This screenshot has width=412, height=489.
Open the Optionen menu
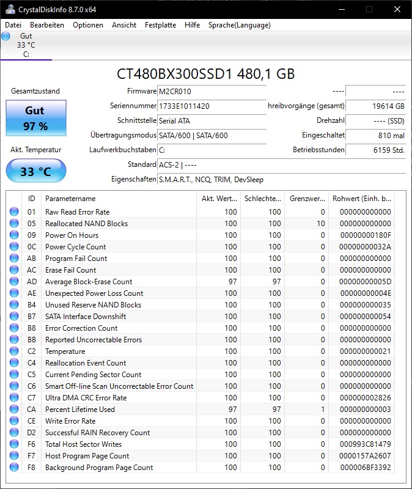(88, 25)
